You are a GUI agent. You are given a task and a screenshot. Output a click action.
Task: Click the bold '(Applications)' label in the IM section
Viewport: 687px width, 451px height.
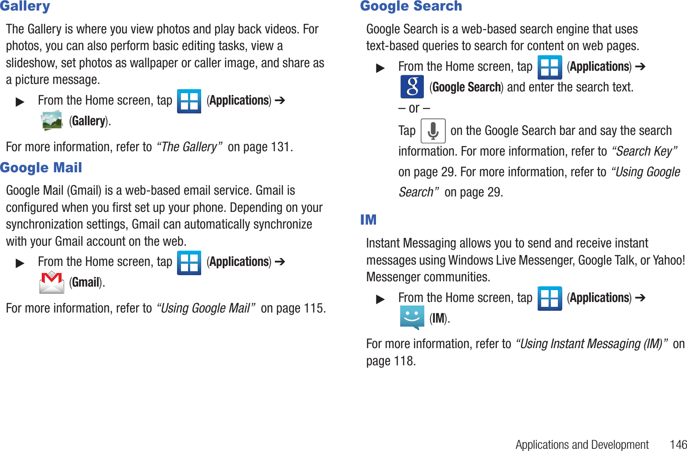600,298
